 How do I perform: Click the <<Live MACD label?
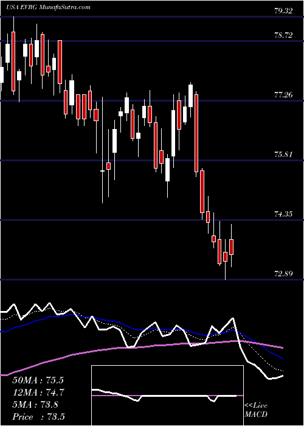[x=256, y=410]
